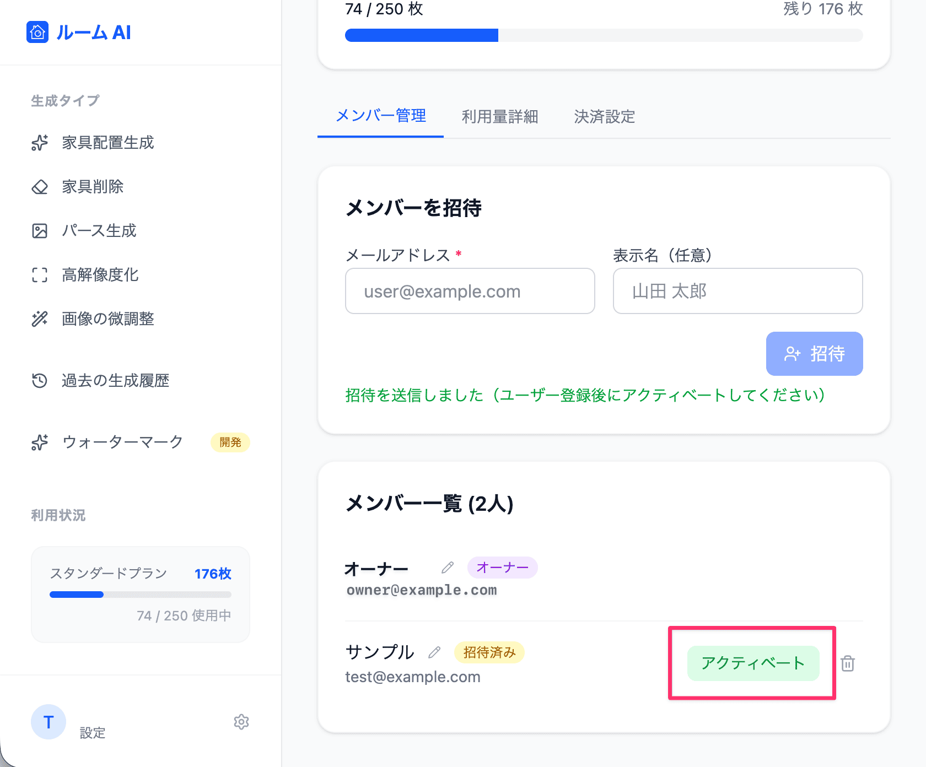This screenshot has height=767, width=926.
Task: Click the ルーム AI home logo icon
Action: [x=37, y=33]
